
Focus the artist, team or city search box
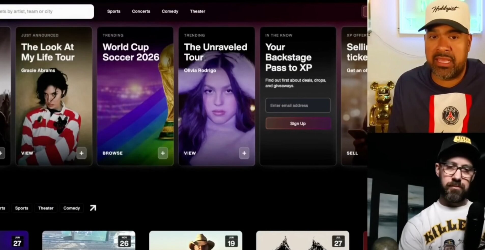coord(47,11)
